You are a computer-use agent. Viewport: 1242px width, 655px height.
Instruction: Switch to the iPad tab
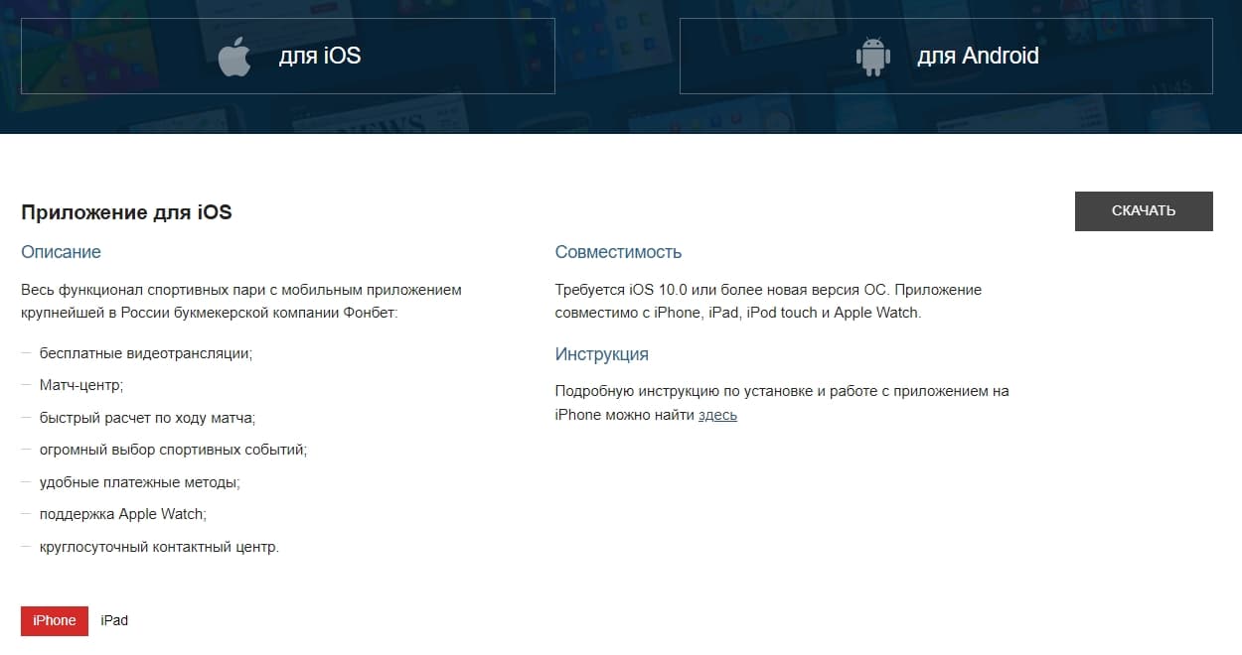pos(114,620)
